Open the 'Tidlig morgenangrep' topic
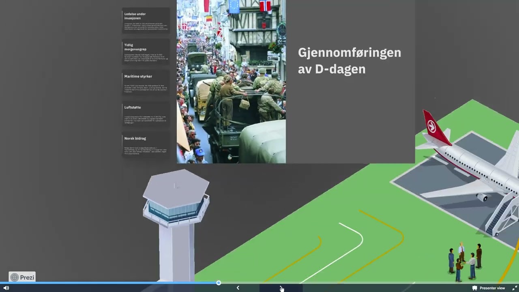 146,52
